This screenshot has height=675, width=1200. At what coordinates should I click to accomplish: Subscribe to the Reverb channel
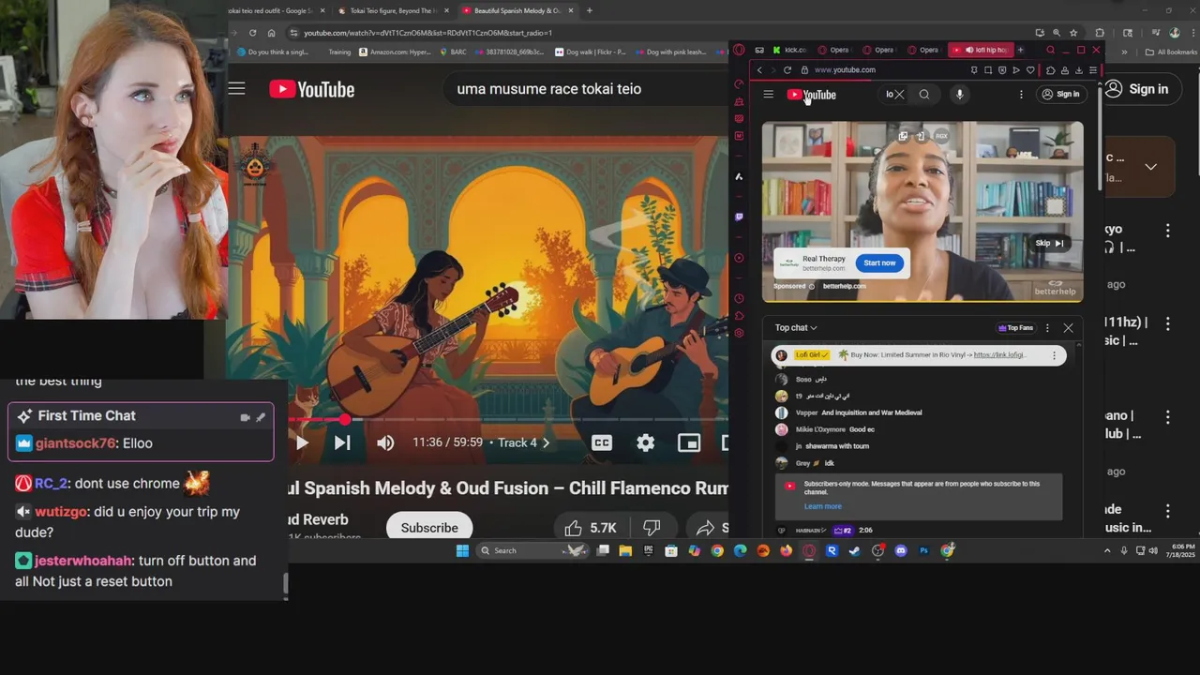click(429, 527)
